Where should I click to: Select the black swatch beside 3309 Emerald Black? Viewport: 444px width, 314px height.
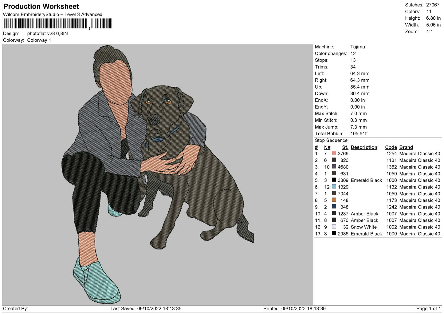pos(334,180)
